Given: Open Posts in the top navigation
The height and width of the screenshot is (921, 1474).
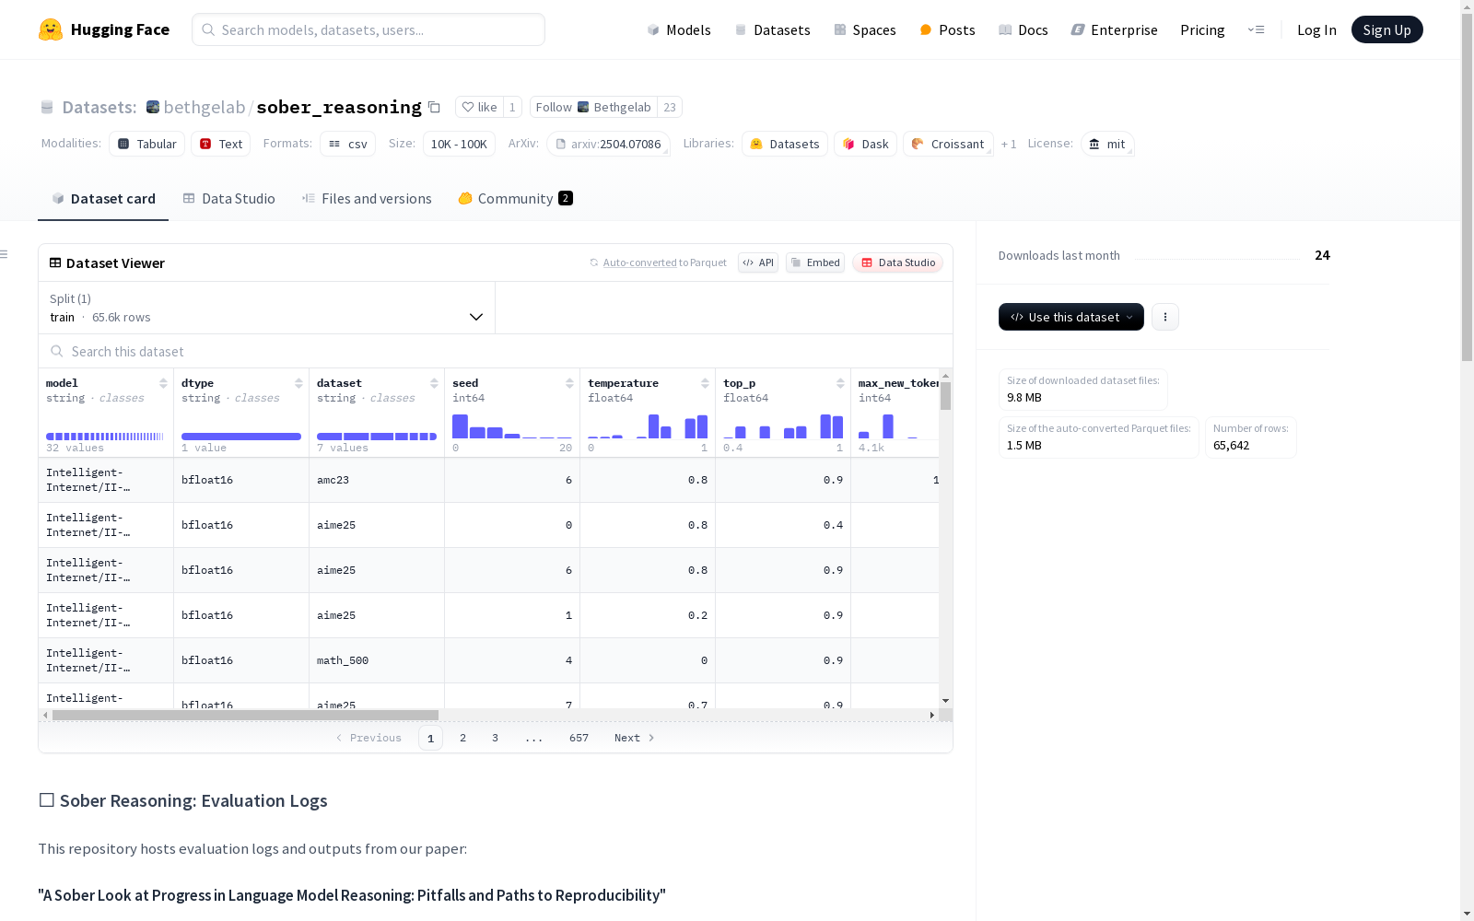Looking at the screenshot, I should (947, 29).
